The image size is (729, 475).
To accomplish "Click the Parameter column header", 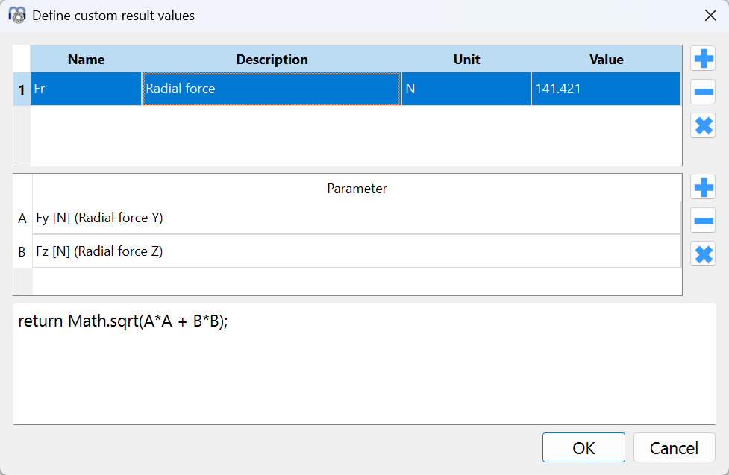I will pyautogui.click(x=357, y=189).
